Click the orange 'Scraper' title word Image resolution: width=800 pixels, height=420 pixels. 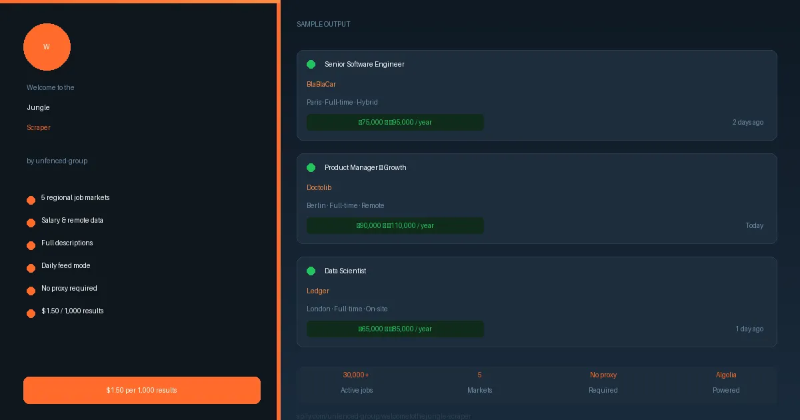click(x=39, y=127)
